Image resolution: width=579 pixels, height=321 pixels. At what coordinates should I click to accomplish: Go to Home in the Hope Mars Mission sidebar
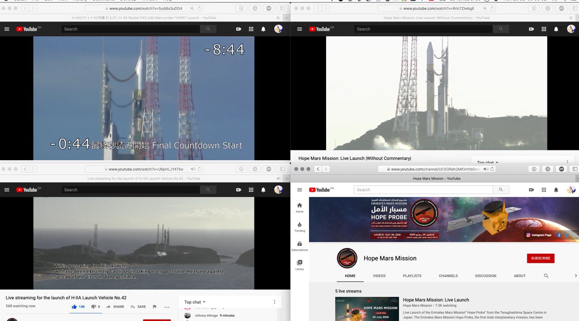pos(299,208)
